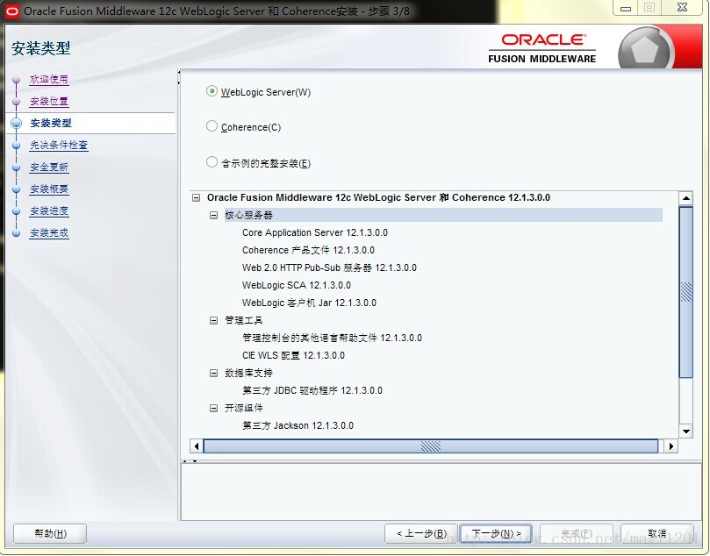Click the tree's scroll down arrow
Viewport: 710px width, 556px height.
tap(686, 431)
